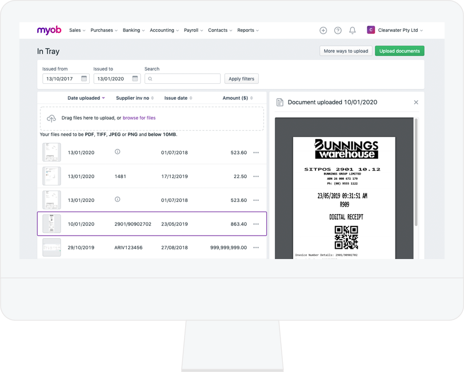Click the MYOB logo
Viewport: 464px width, 372px height.
point(49,30)
